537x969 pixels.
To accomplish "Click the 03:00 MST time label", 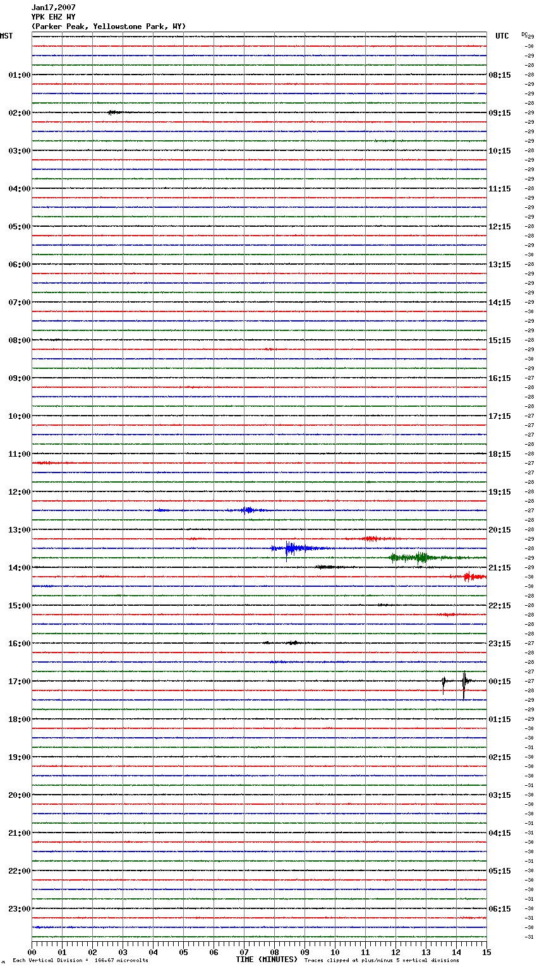I will [20, 151].
